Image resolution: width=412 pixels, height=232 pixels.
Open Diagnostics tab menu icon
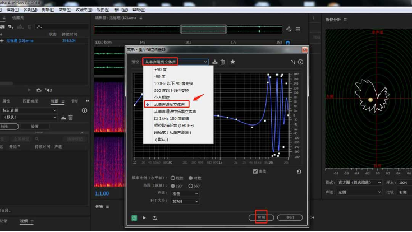63,101
